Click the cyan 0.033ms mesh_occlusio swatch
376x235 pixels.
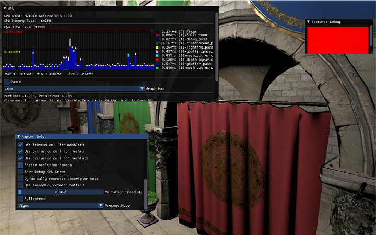(x=157, y=56)
